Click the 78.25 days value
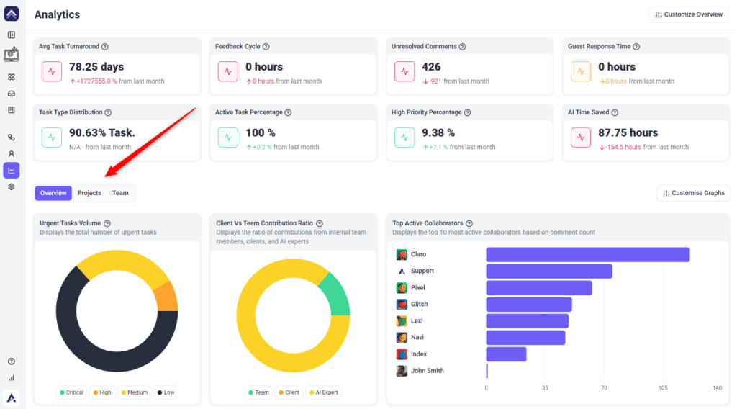Screen dimensions: 737x409 96,67
